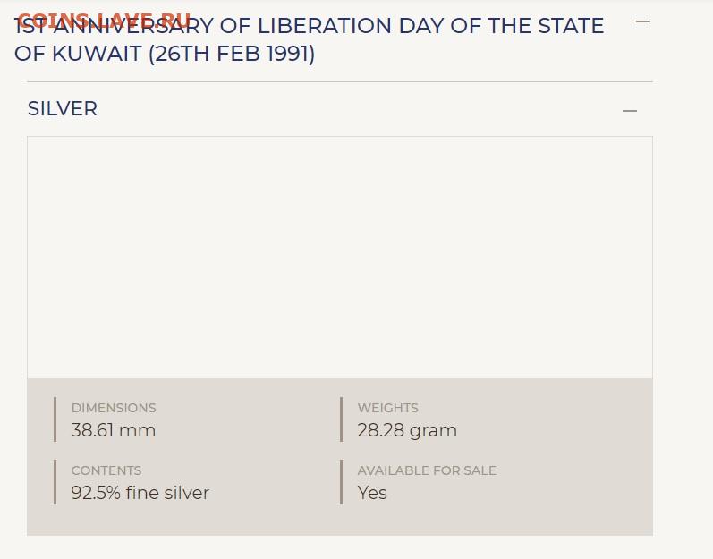
Task: Click the Yes availability value
Action: (372, 493)
